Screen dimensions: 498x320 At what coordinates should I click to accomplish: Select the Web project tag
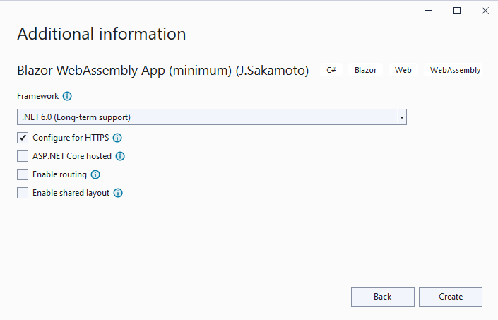(403, 71)
